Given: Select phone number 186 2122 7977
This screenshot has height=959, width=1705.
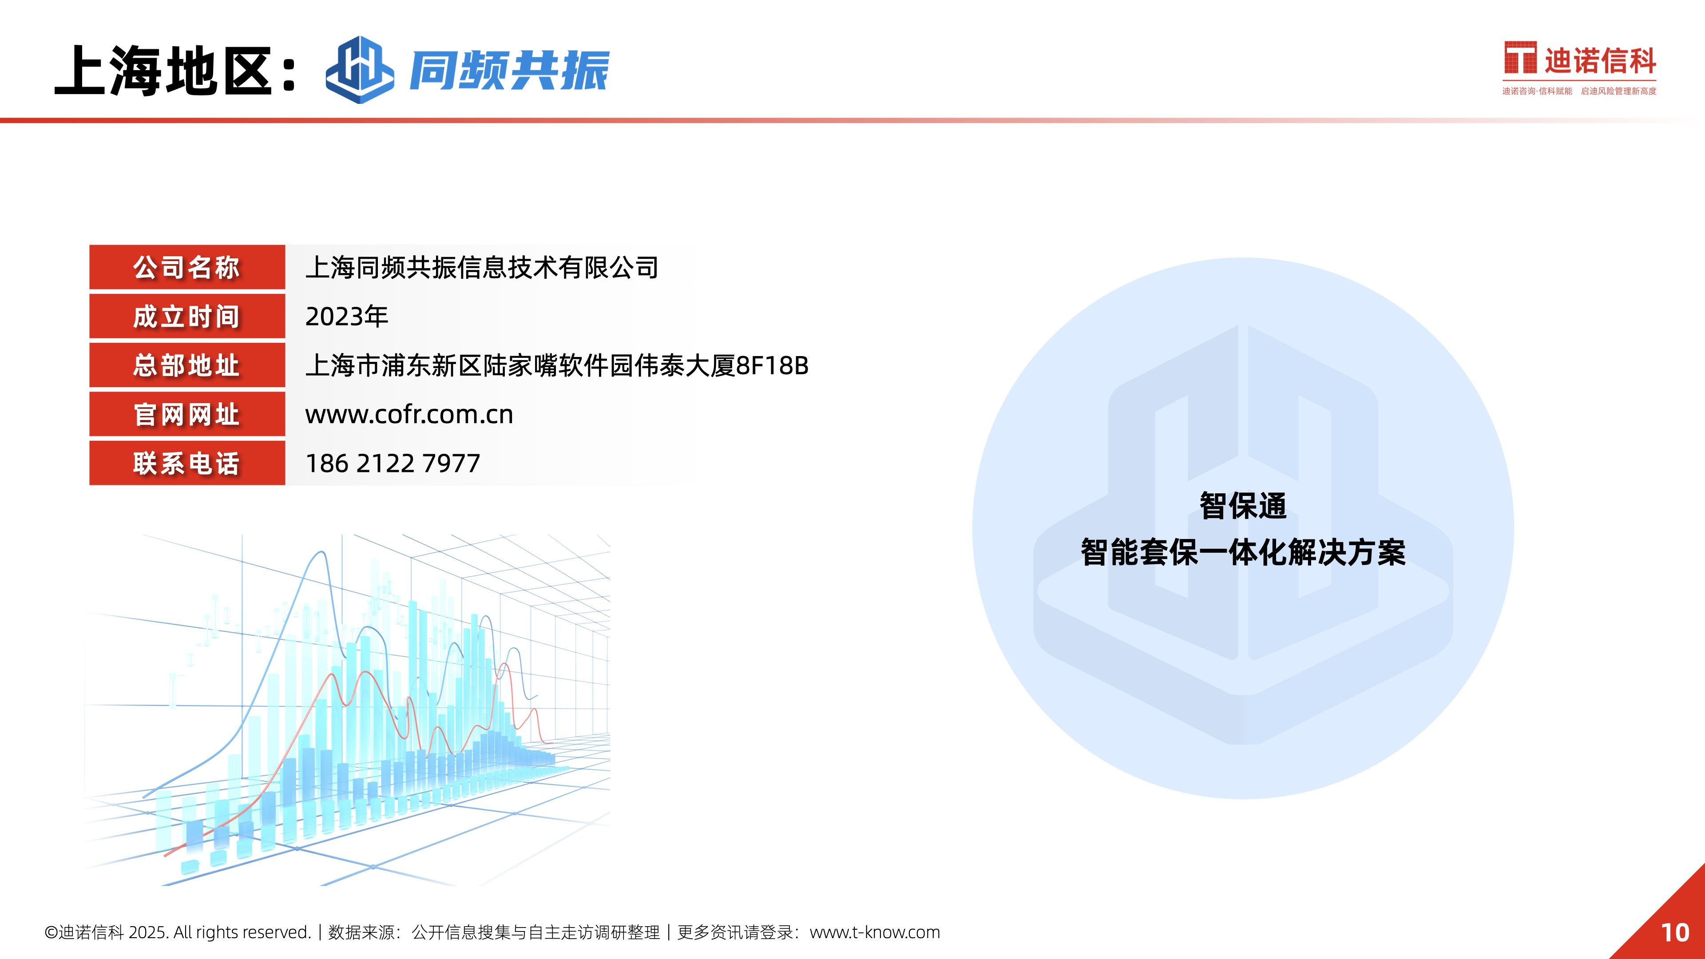Looking at the screenshot, I should tap(393, 463).
